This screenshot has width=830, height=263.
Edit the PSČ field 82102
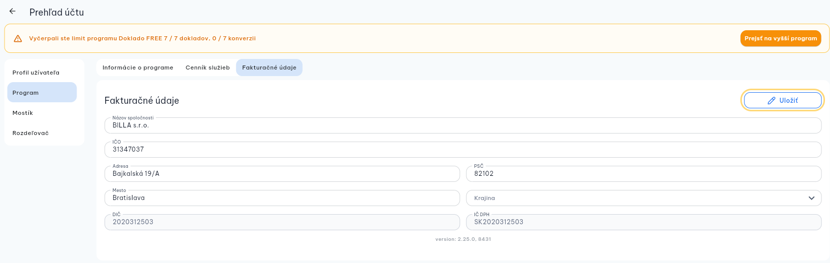pyautogui.click(x=644, y=174)
